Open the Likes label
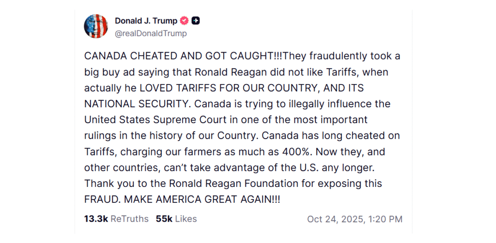This screenshot has width=496, height=243. [186, 219]
